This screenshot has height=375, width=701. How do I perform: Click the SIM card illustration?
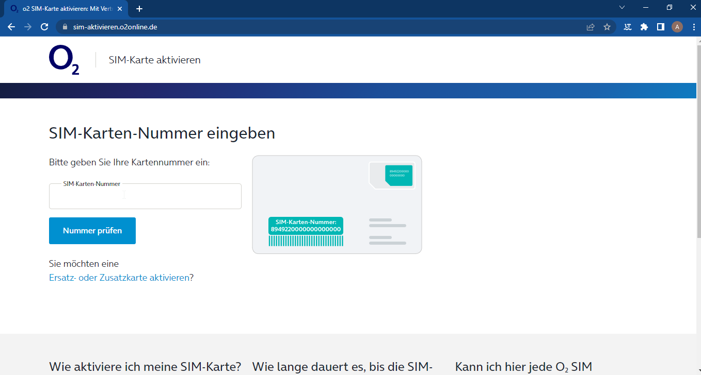(x=337, y=204)
